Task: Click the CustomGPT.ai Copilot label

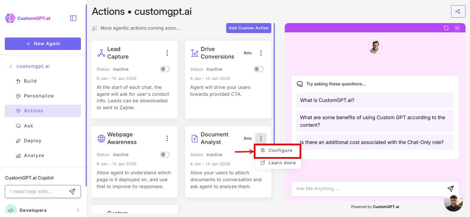Action: (x=29, y=178)
